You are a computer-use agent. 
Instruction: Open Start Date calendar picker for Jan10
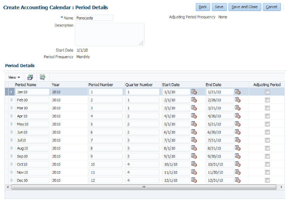194,92
